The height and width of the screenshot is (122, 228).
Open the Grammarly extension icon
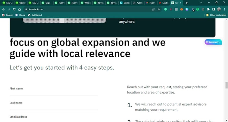pos(166,9)
